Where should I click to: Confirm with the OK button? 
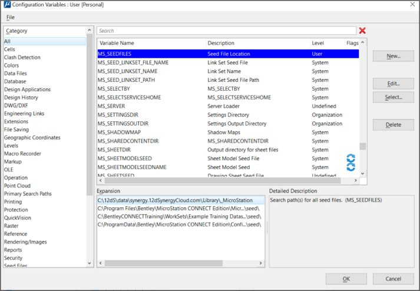point(346,279)
